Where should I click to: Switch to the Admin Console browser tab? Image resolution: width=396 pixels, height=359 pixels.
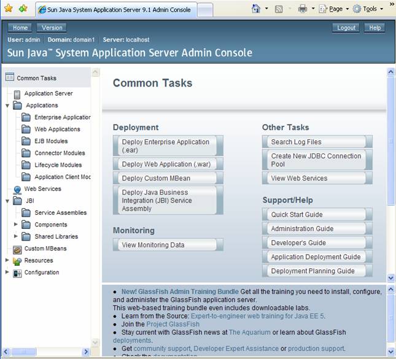[117, 10]
